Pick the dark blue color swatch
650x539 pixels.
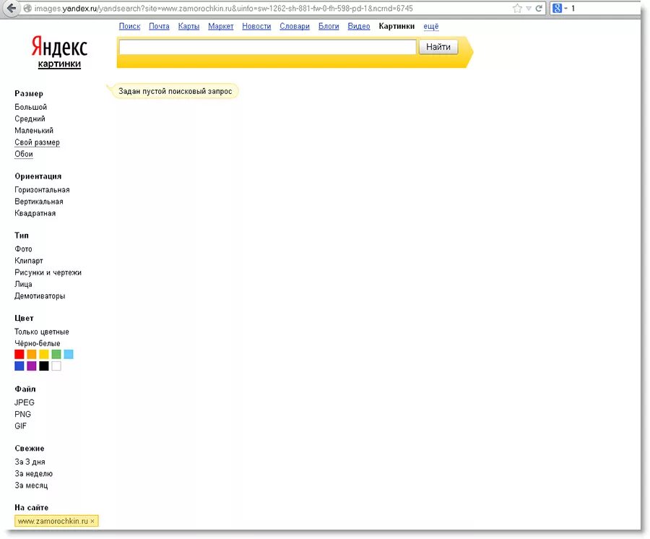(19, 366)
